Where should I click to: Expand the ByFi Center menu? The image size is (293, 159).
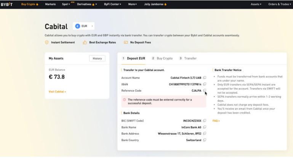tap(112, 4)
